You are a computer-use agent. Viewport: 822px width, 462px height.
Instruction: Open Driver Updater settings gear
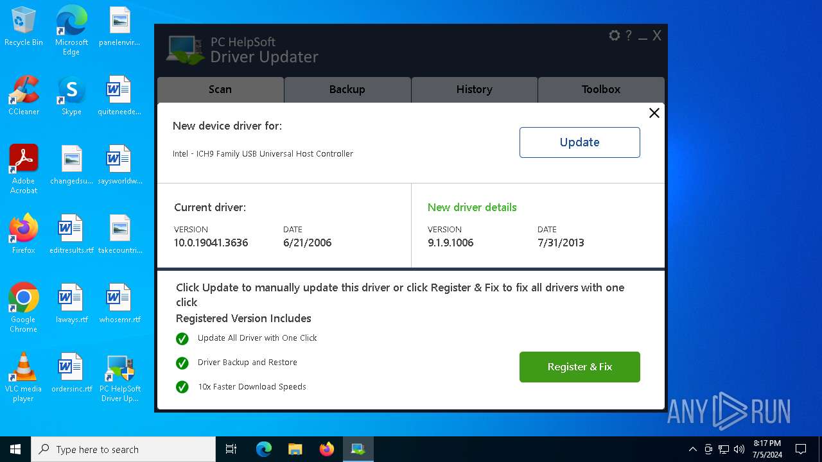coord(615,36)
